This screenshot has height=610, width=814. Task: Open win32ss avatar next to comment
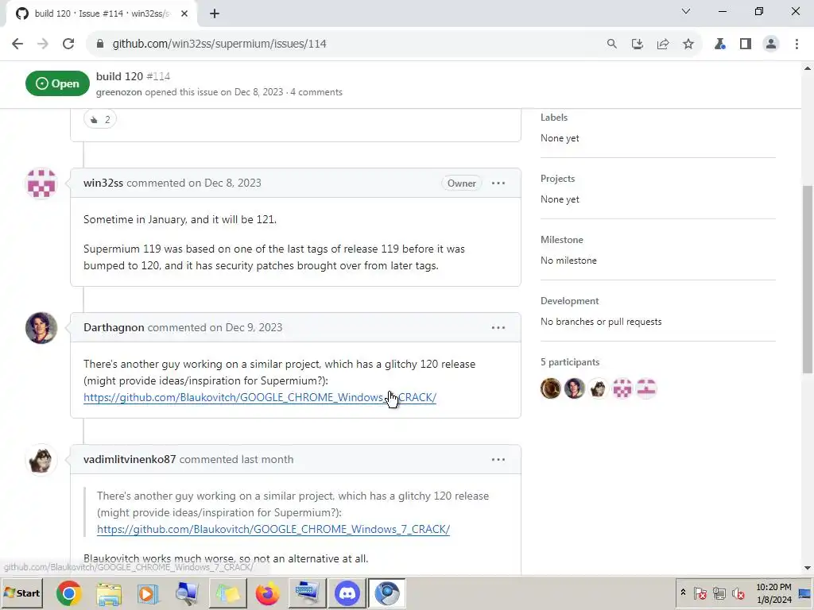[41, 183]
